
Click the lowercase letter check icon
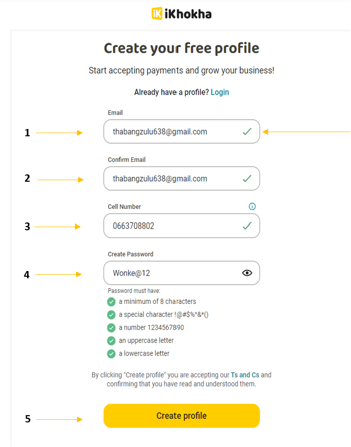coord(111,354)
